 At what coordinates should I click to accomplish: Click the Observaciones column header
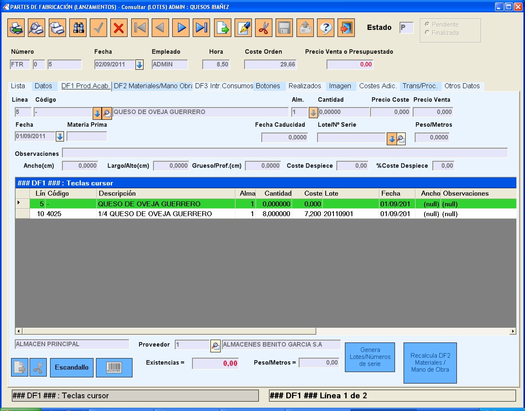pos(479,194)
